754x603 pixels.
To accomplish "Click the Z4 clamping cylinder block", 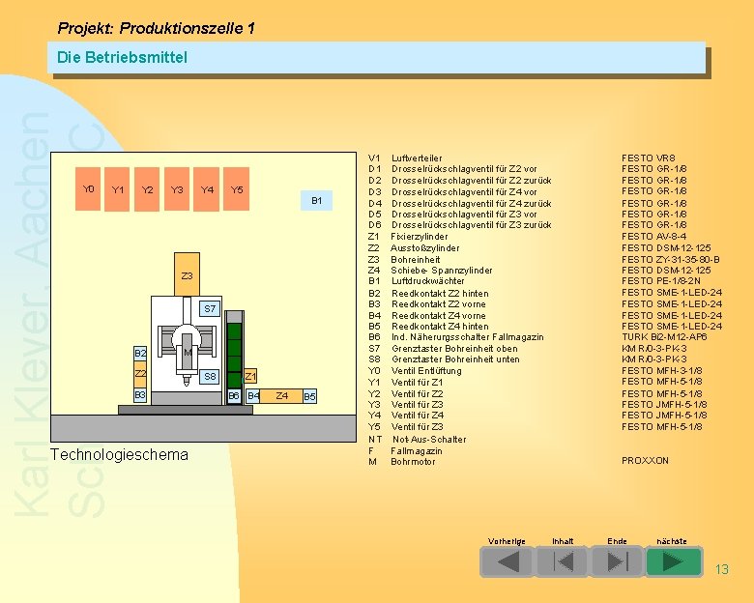I will click(x=282, y=396).
